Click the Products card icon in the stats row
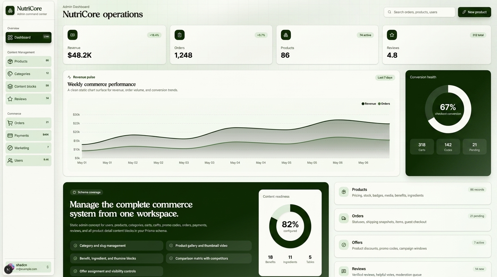This screenshot has height=277, width=497. coord(286,35)
